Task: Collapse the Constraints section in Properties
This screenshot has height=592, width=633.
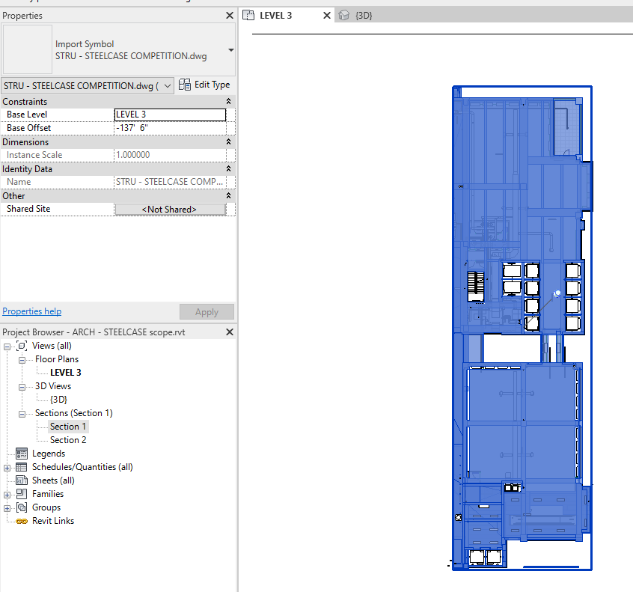Action: [x=229, y=101]
